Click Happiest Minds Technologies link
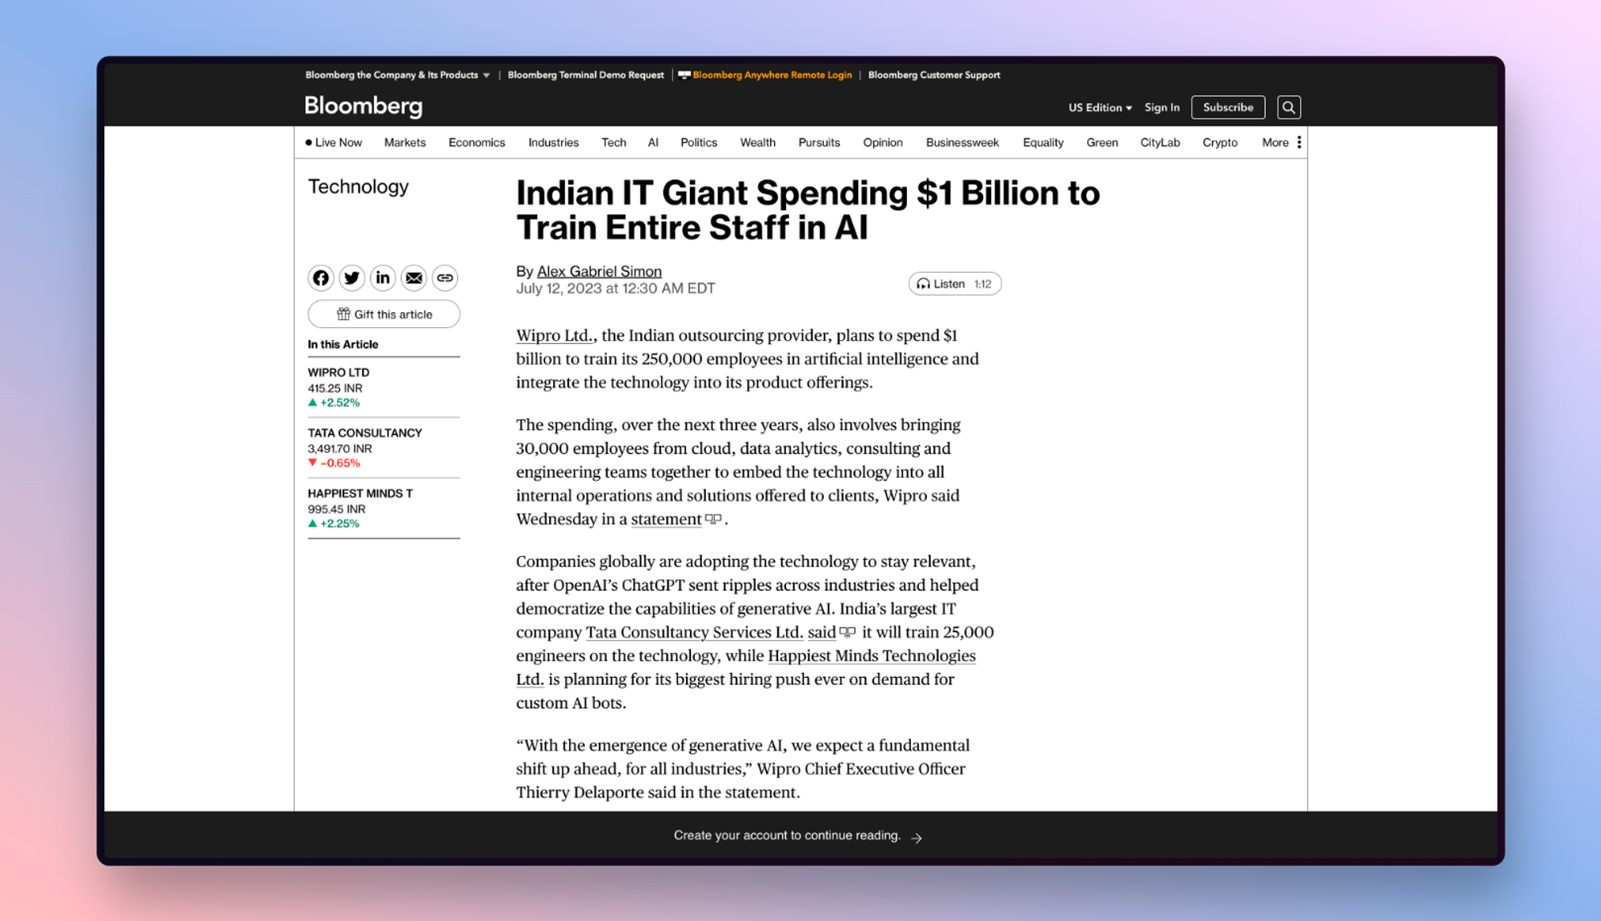The image size is (1601, 921). coord(872,656)
